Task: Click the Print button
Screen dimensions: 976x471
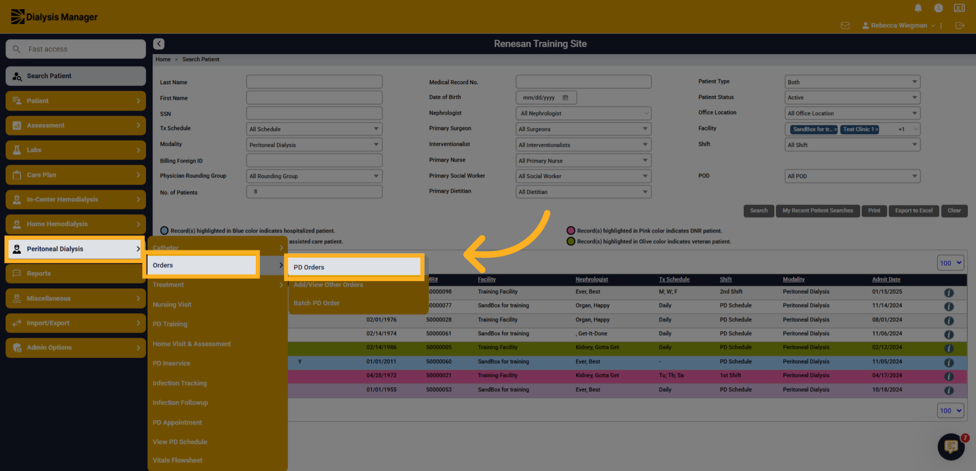Action: coord(874,211)
